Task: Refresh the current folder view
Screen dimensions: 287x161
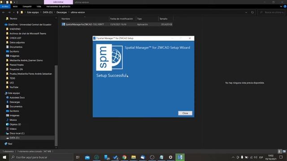Action: click(x=252, y=13)
